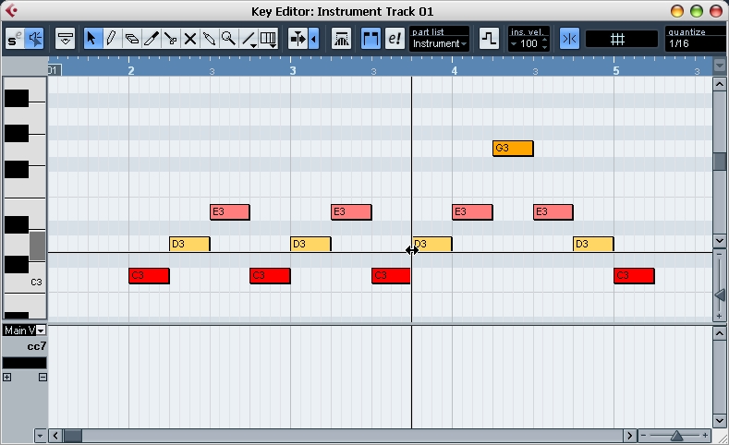729x445 pixels.
Task: Select the last E3 note before bar 5
Action: pos(553,212)
